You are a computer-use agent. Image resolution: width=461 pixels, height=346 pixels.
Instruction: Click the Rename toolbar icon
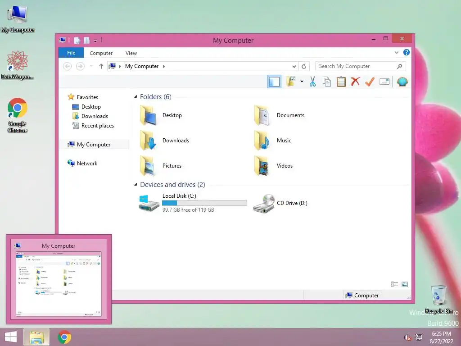point(384,82)
